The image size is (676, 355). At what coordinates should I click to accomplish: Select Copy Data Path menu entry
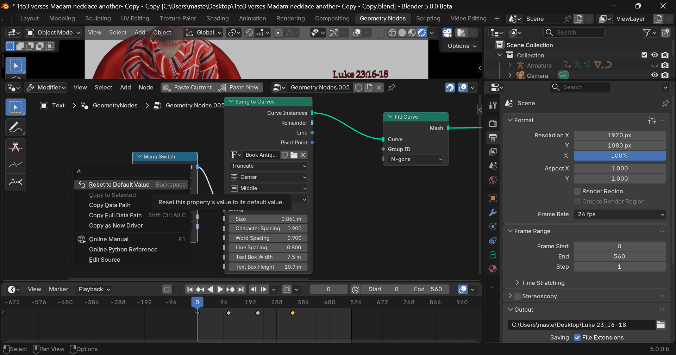click(109, 205)
